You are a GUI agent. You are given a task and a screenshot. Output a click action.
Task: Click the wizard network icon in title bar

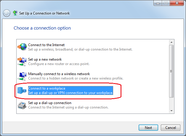click(15, 13)
